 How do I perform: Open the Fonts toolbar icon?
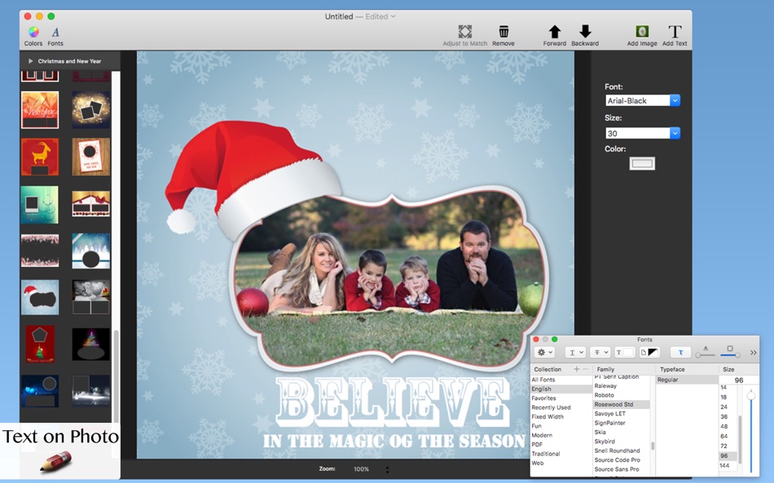[x=55, y=33]
